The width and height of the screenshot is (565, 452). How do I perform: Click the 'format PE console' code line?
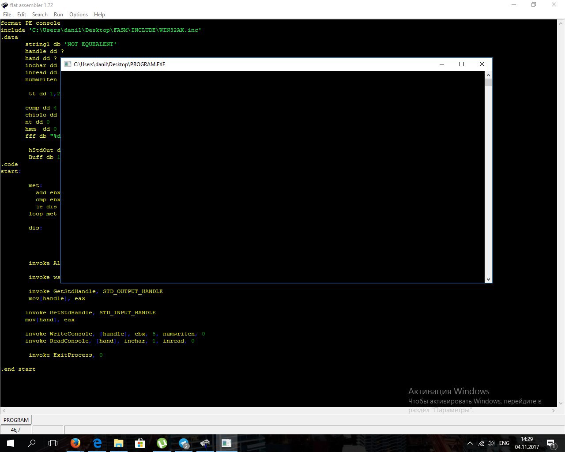point(30,23)
